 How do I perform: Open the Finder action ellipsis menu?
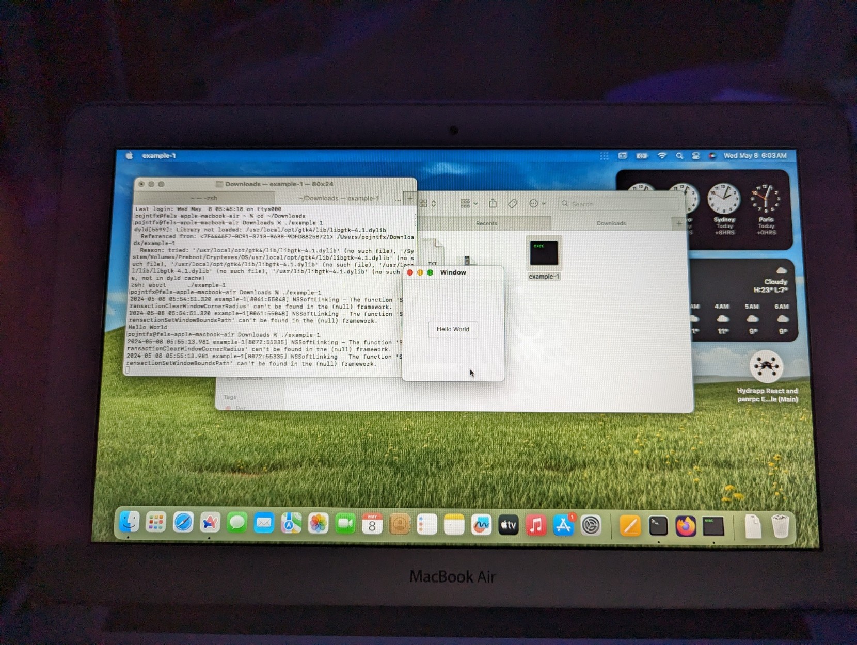click(537, 204)
